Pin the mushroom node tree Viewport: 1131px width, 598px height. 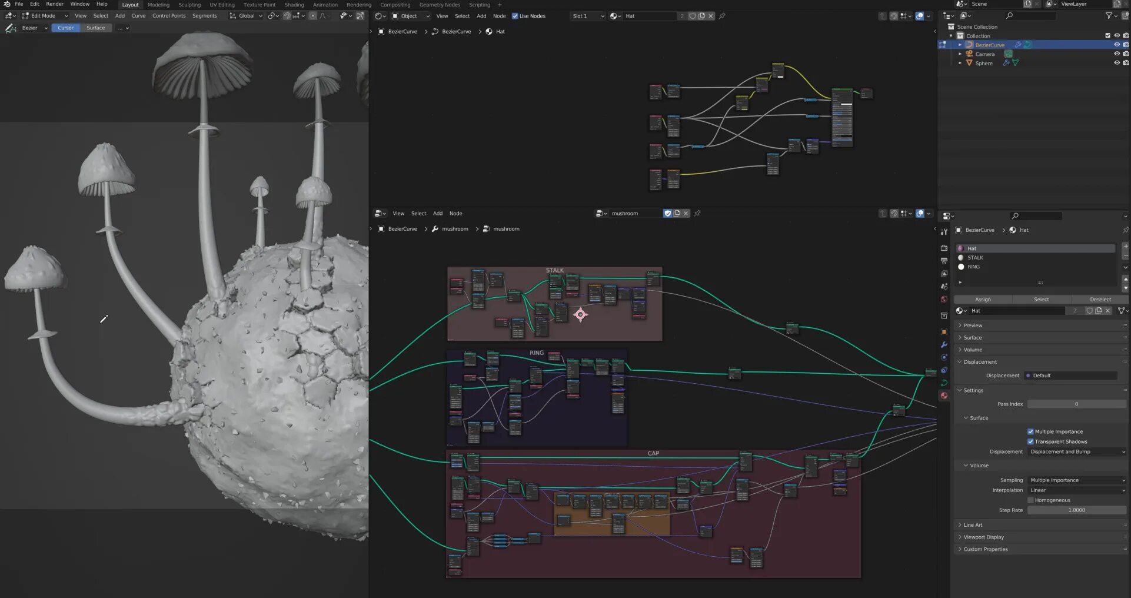[697, 213]
